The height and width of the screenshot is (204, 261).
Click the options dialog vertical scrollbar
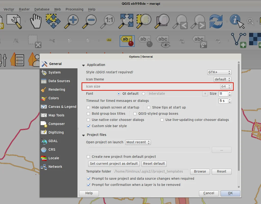click(x=239, y=115)
